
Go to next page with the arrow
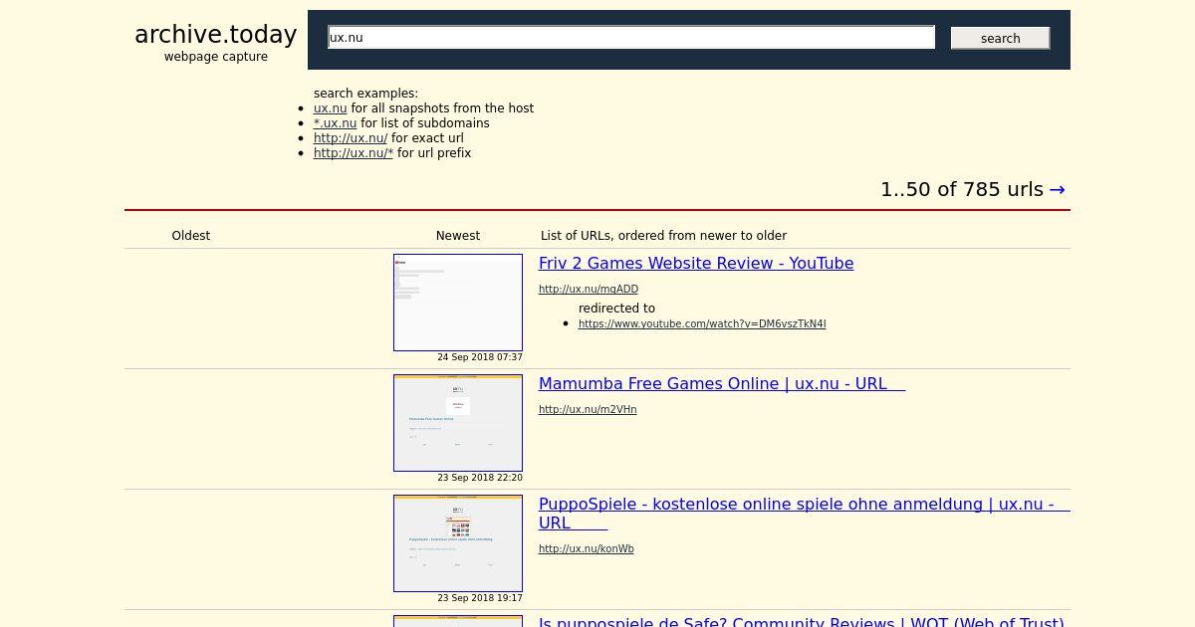1058,189
